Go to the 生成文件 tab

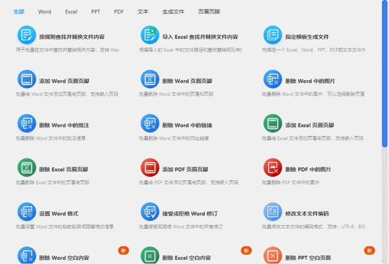(174, 12)
